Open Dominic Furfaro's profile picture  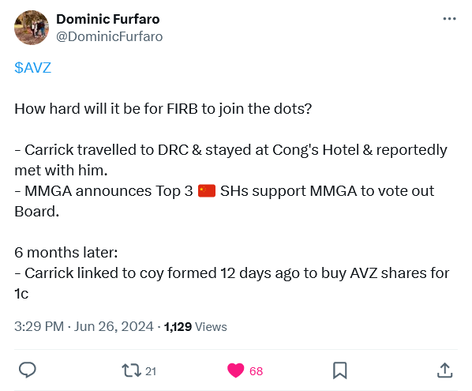[x=32, y=28]
